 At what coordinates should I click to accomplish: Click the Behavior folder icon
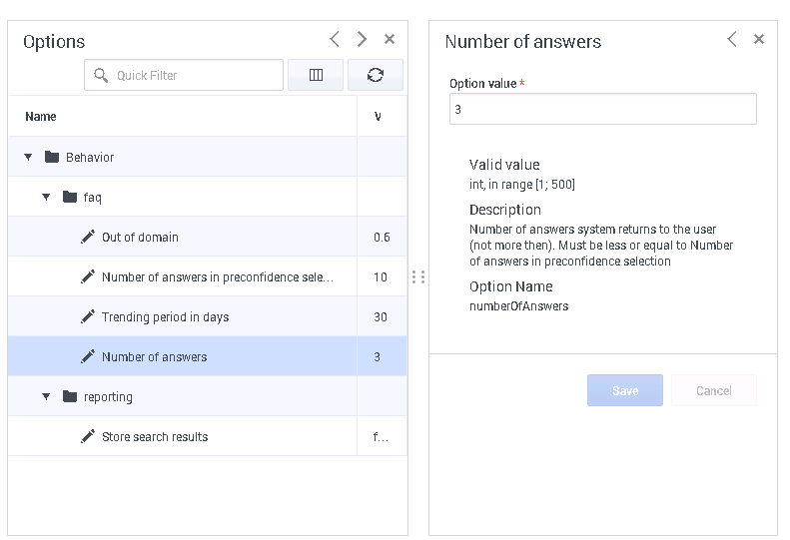click(52, 157)
